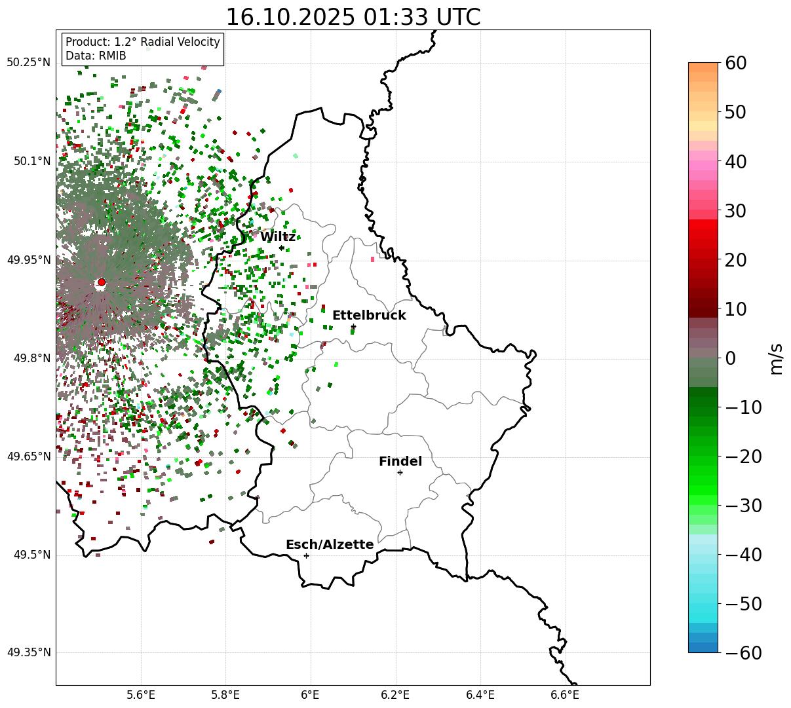This screenshot has height=708, width=791.
Task: Click the colorbar tick label 10
Action: coord(735,308)
